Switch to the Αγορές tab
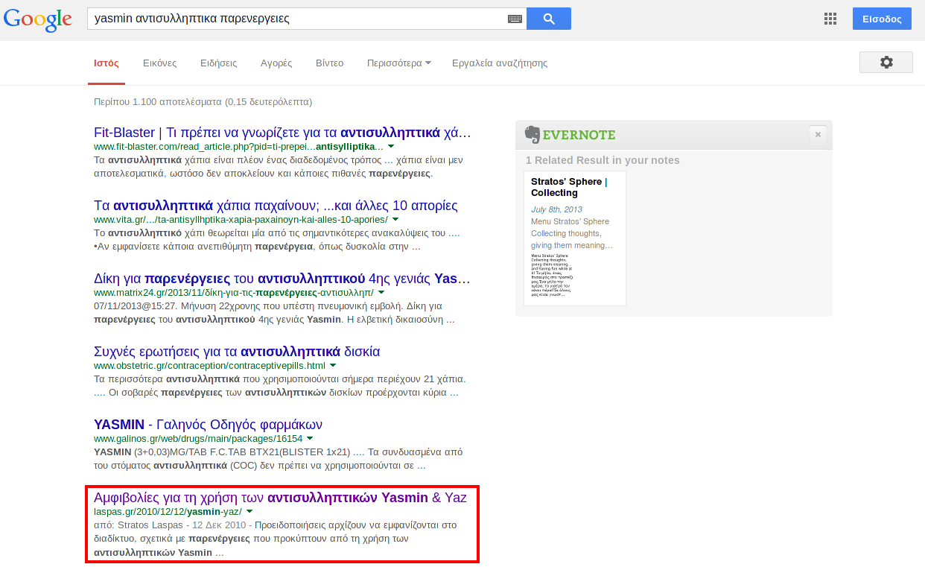This screenshot has width=925, height=567. pos(276,63)
